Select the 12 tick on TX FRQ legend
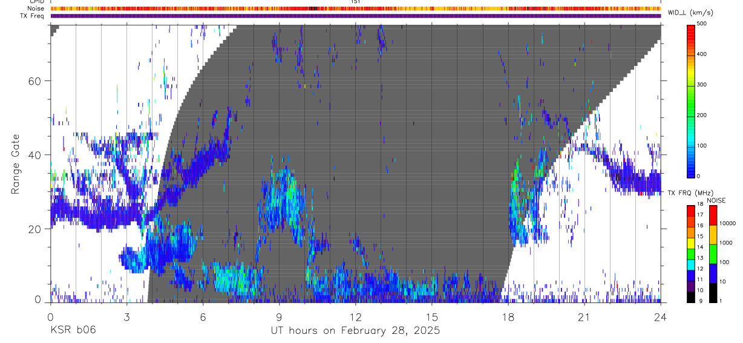This screenshot has height=343, width=743. click(700, 269)
